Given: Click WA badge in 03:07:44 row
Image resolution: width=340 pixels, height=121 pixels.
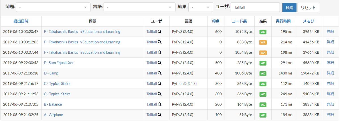Looking at the screenshot, I should [x=263, y=53].
